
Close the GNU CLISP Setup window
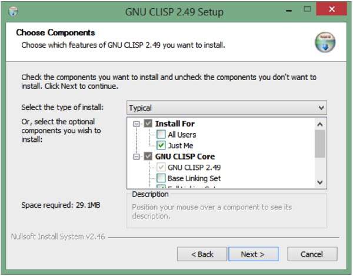pos(330,10)
